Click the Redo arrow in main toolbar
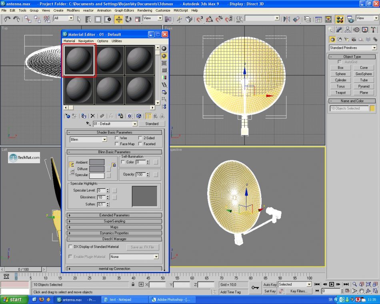This screenshot has width=380, height=304. point(16,19)
